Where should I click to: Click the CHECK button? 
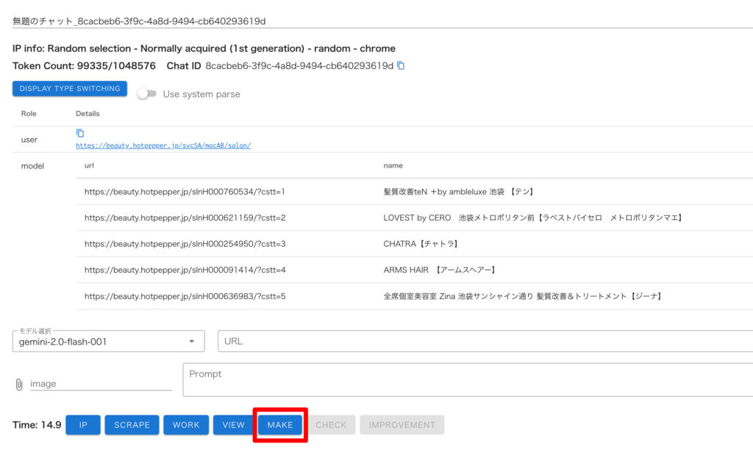pos(331,425)
